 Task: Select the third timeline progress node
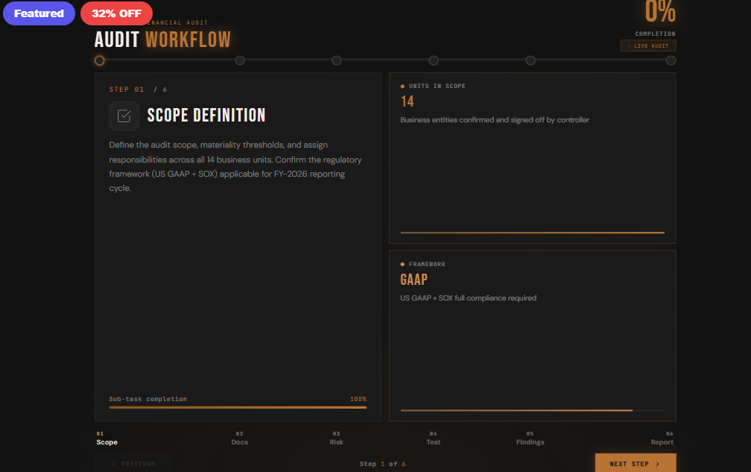(x=337, y=60)
